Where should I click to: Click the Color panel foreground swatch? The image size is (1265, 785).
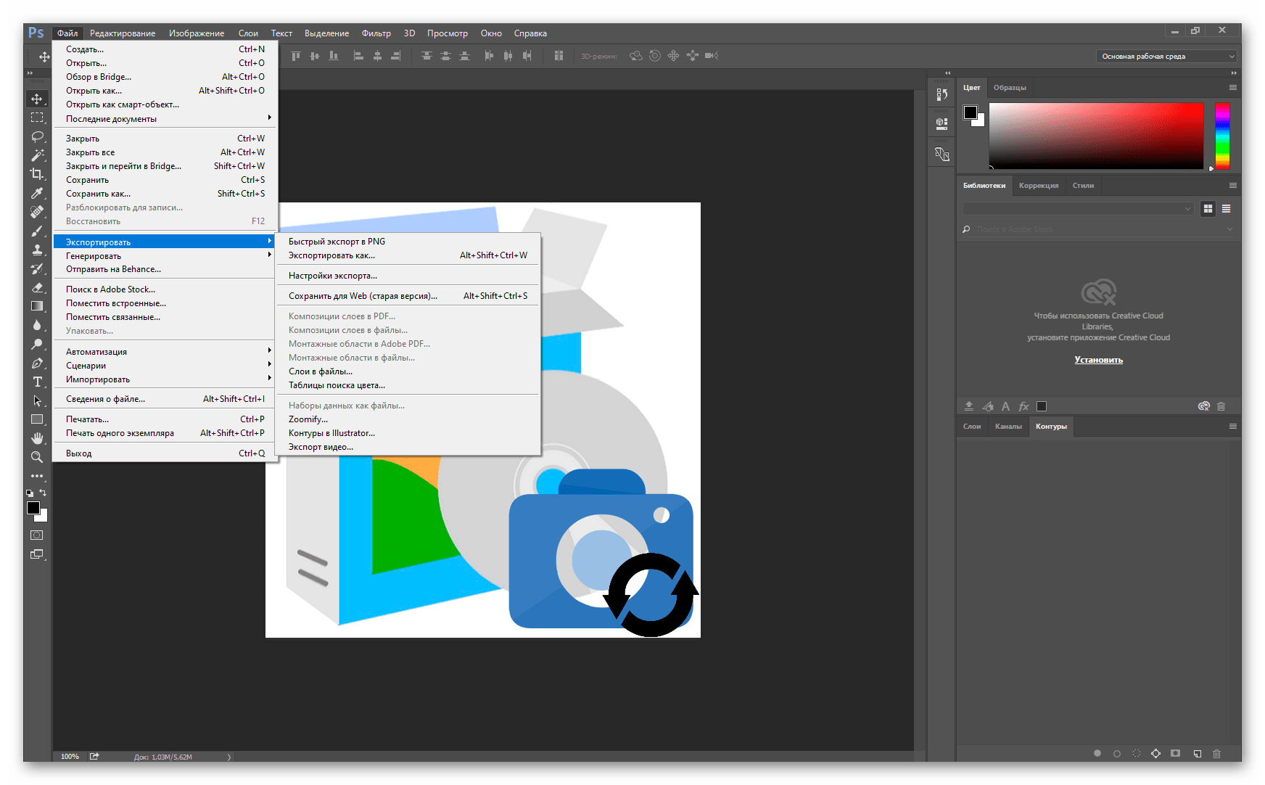coord(970,112)
